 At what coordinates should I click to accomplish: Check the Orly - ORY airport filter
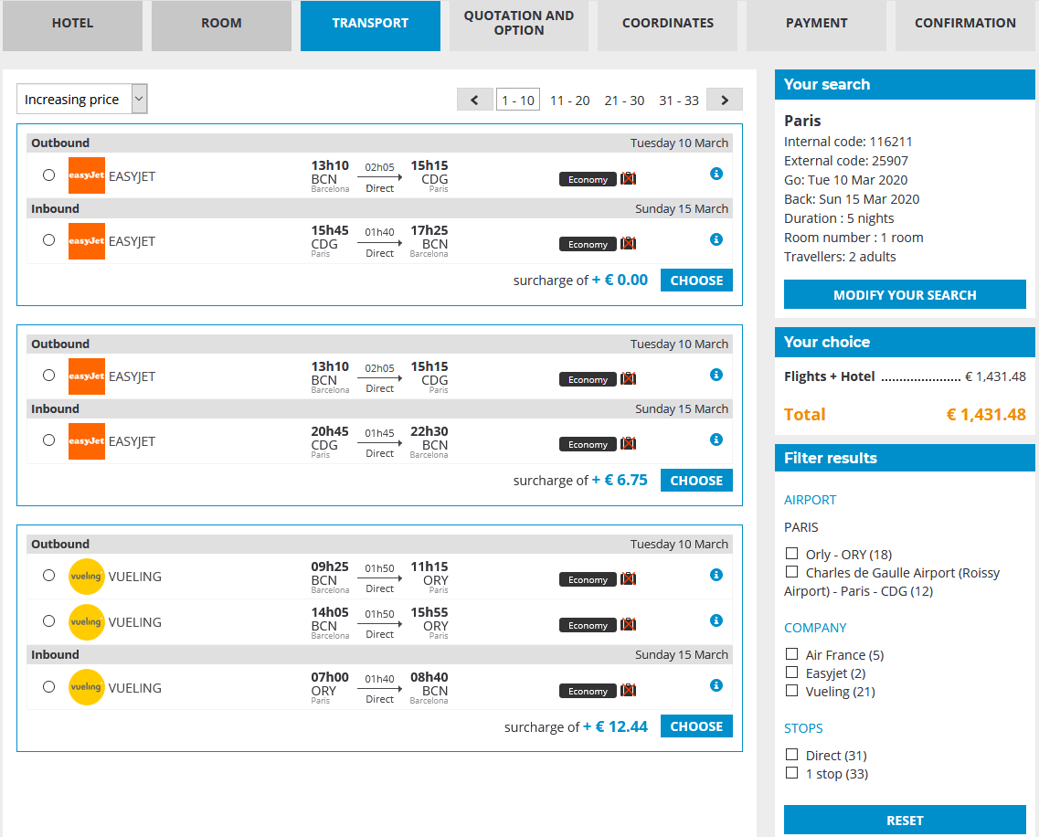[792, 554]
